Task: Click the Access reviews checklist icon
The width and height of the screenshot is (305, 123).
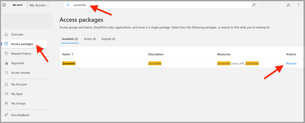Action: [6, 73]
